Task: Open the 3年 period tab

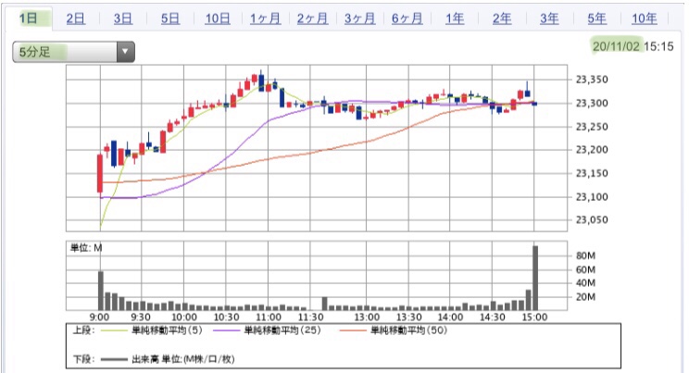Action: (549, 19)
